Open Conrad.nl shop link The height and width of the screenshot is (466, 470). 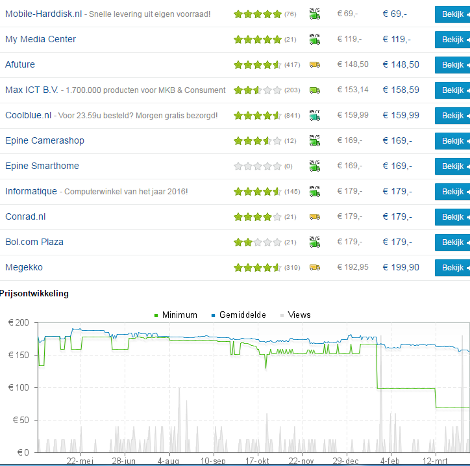(25, 216)
